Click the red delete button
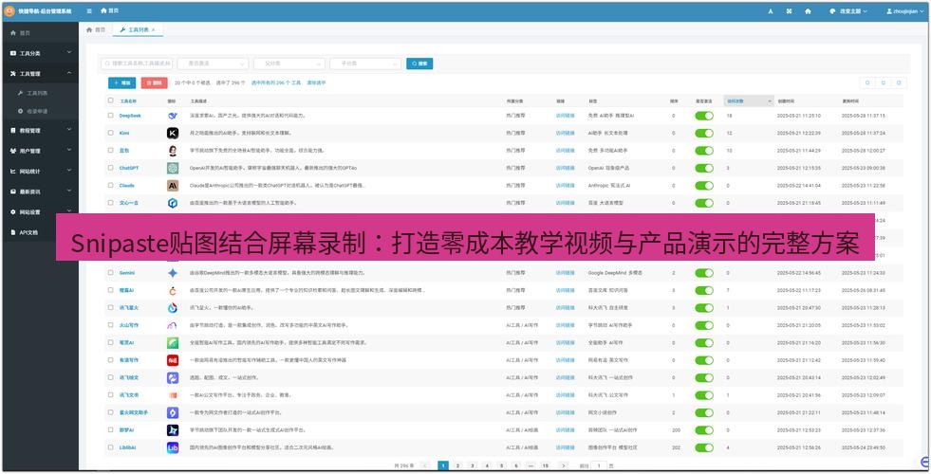Viewport: 931px width, 474px height. click(x=154, y=83)
